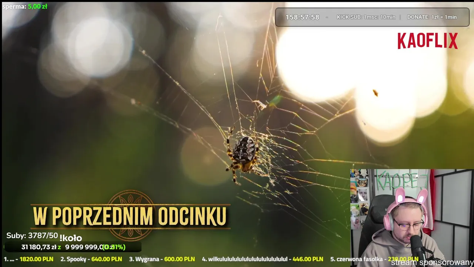The height and width of the screenshot is (267, 474).
Task: Click the streamer webcam overlay
Action: (412, 218)
